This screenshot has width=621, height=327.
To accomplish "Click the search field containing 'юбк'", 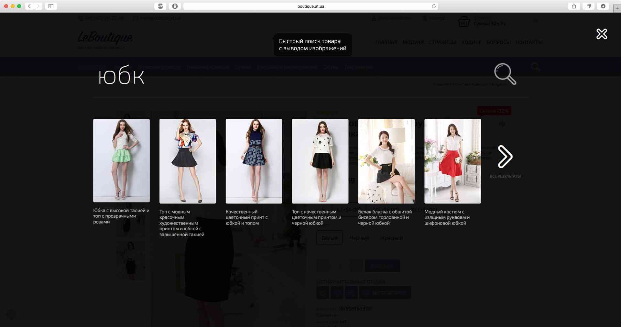I will (259, 77).
